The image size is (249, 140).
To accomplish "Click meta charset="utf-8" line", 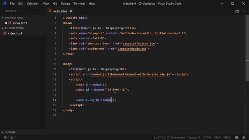I will [87, 38].
